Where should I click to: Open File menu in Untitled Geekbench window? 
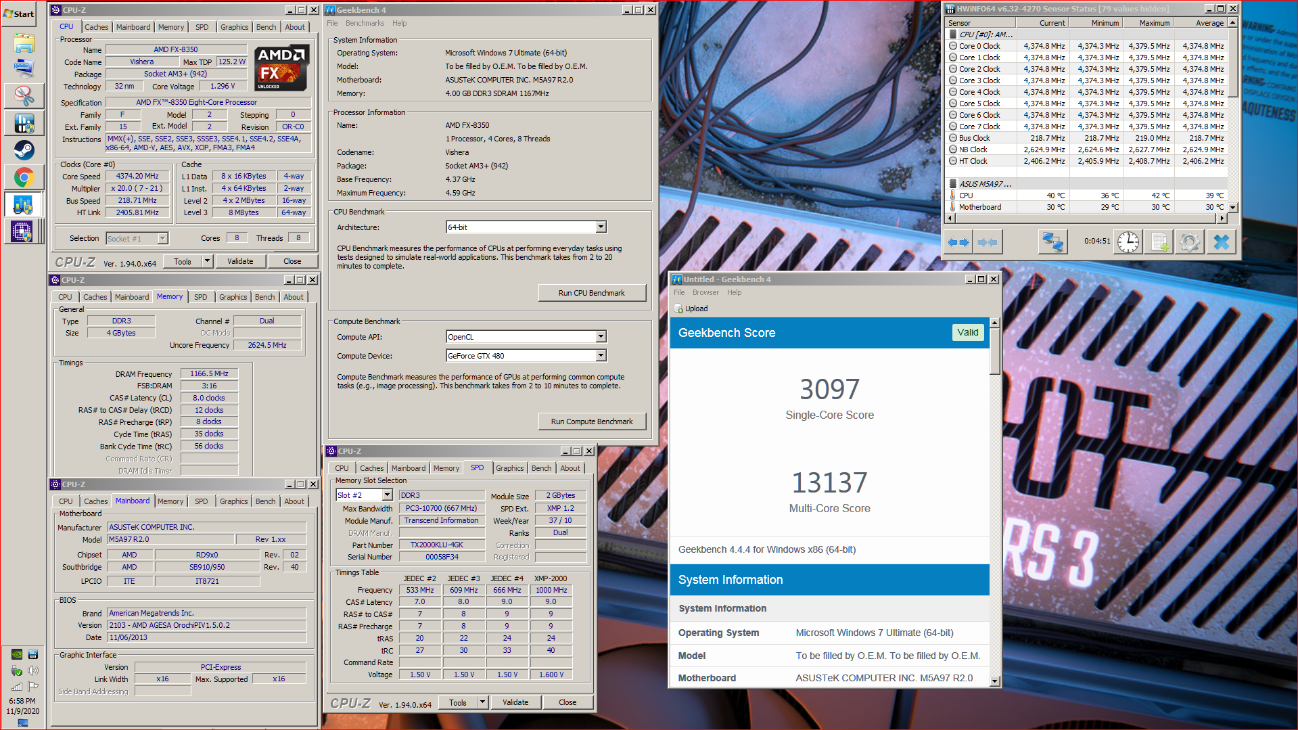click(x=679, y=292)
